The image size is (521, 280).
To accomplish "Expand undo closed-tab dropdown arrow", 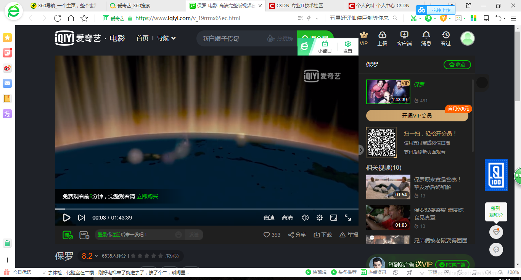I will tap(504, 18).
